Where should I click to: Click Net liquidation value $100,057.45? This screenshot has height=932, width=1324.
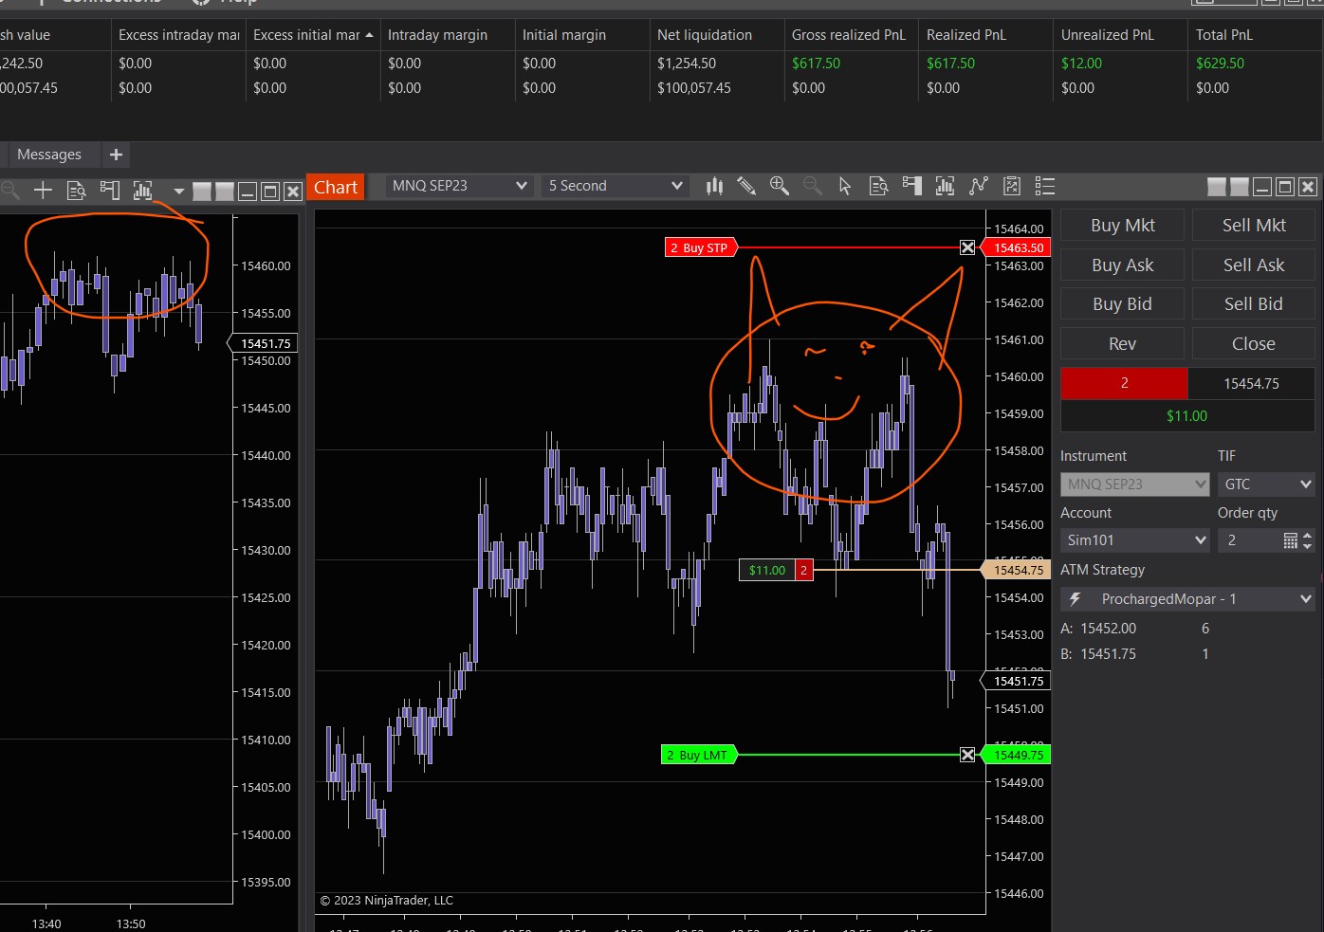[694, 88]
